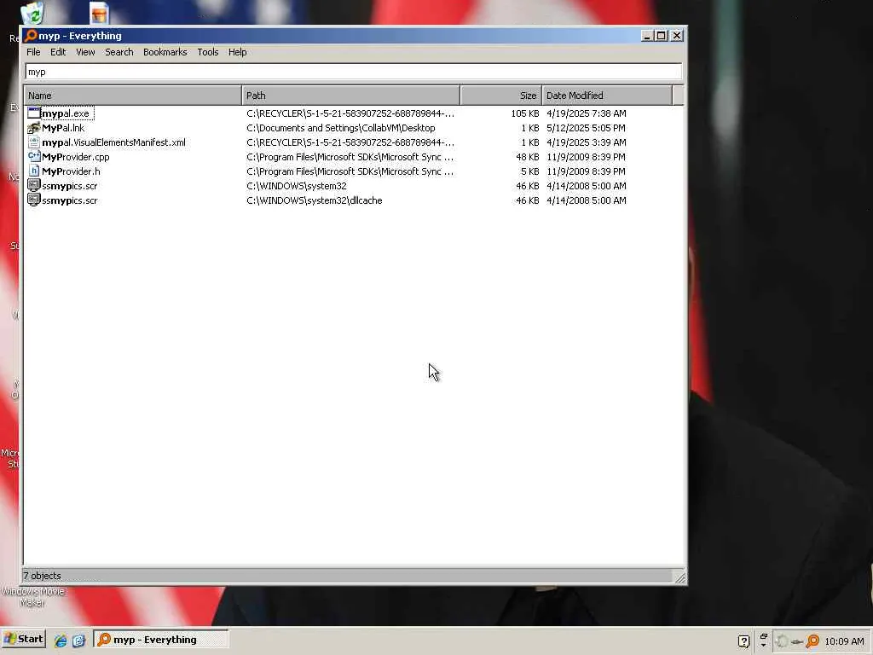The width and height of the screenshot is (873, 655).
Task: Select mypal.VisualElementsManifest.xml file name
Action: click(x=113, y=142)
